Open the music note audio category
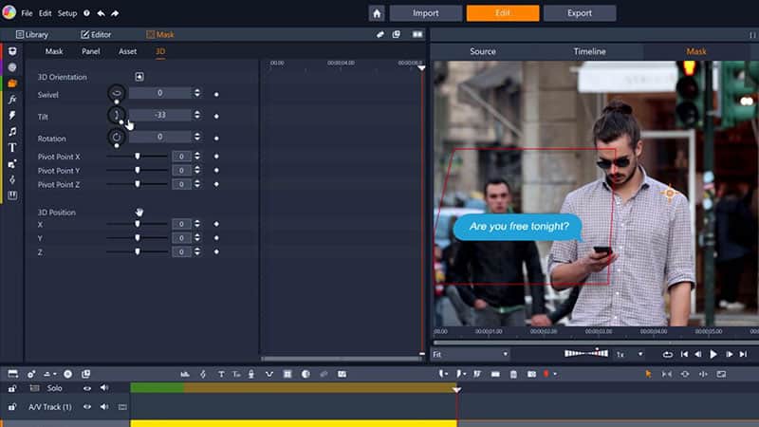 (12, 131)
